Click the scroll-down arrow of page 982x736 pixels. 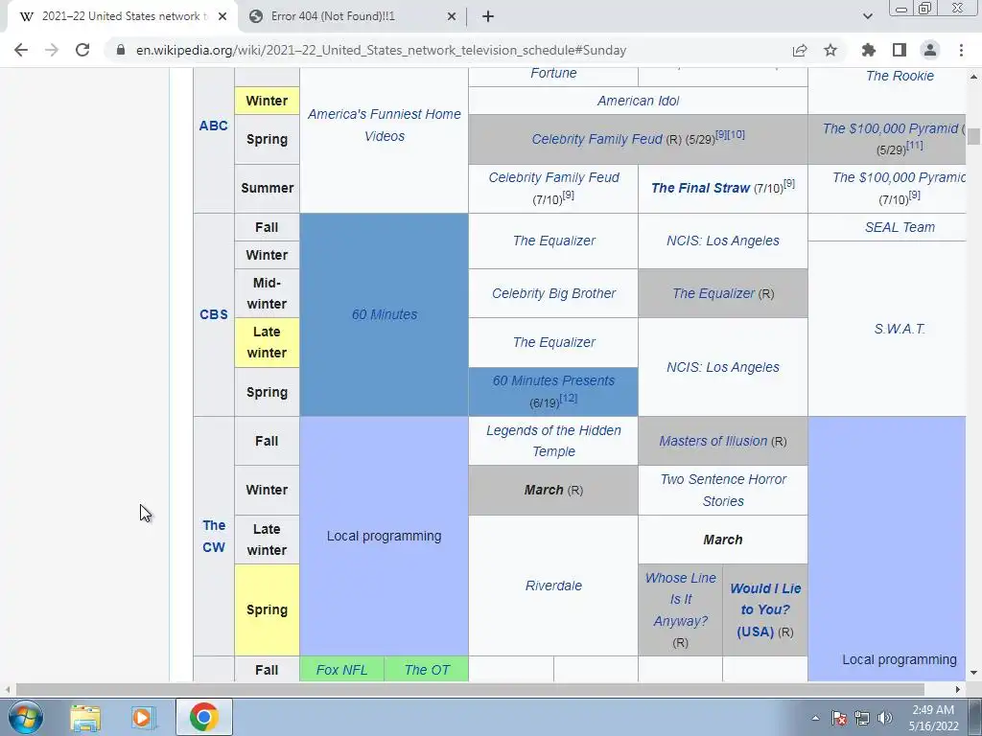coord(973,674)
